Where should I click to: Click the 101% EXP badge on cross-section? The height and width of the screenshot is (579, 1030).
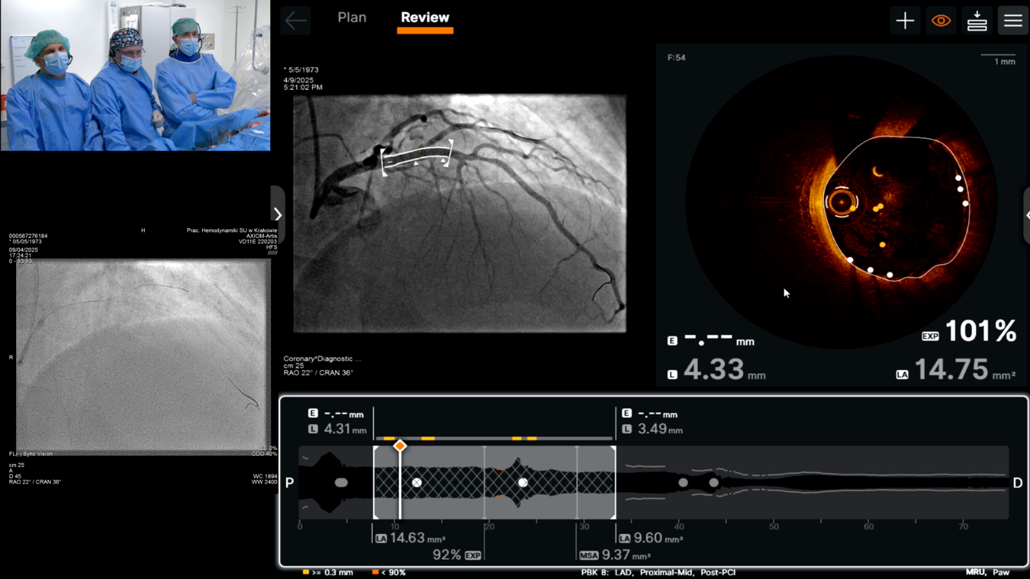tap(930, 336)
